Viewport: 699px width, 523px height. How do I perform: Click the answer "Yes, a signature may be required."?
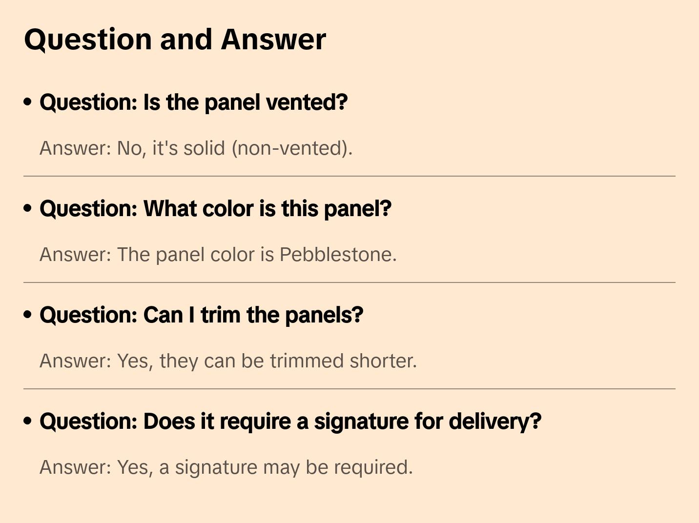pyautogui.click(x=226, y=467)
